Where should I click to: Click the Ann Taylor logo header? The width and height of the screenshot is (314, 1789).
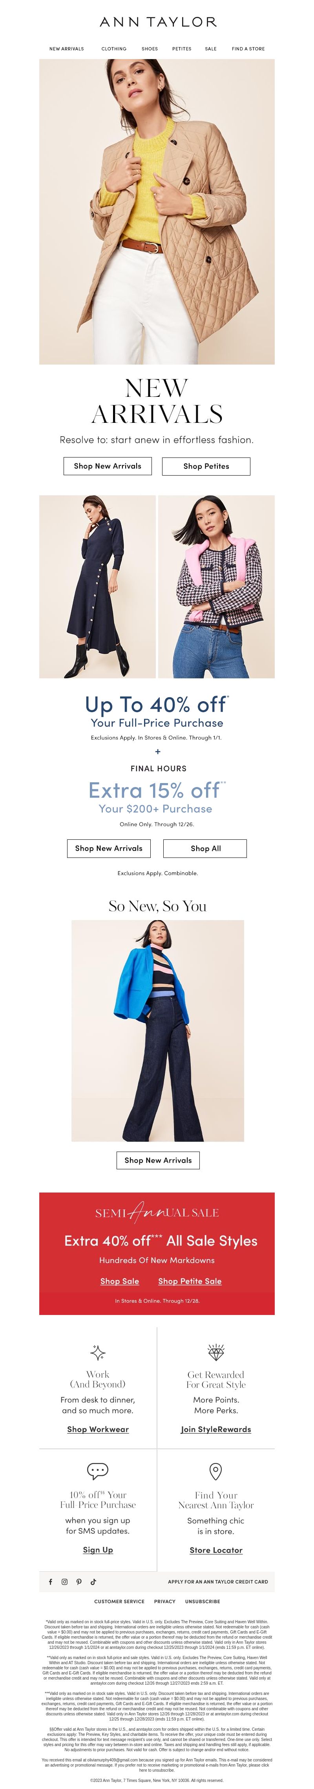click(158, 22)
